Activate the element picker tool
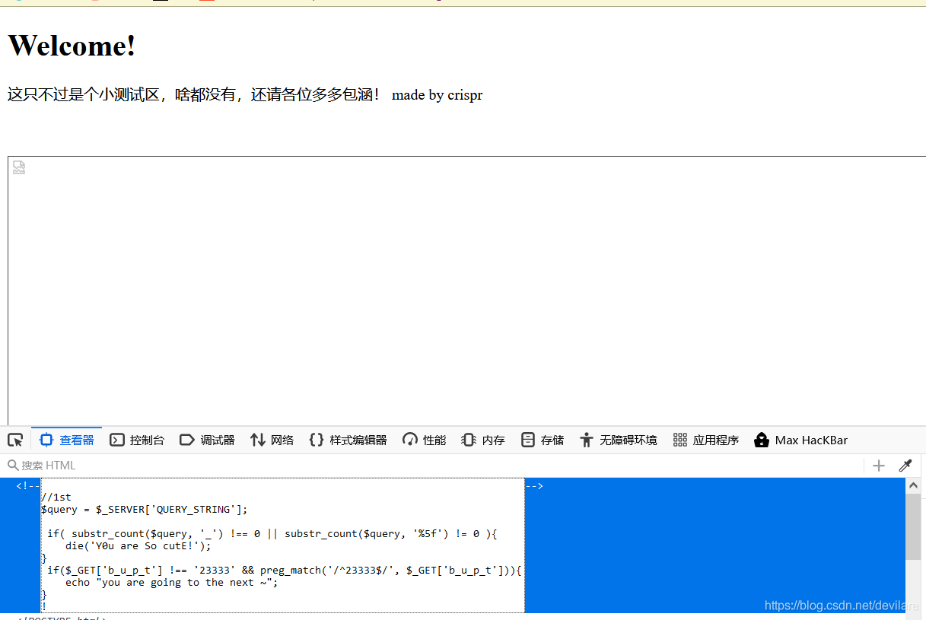 point(15,440)
